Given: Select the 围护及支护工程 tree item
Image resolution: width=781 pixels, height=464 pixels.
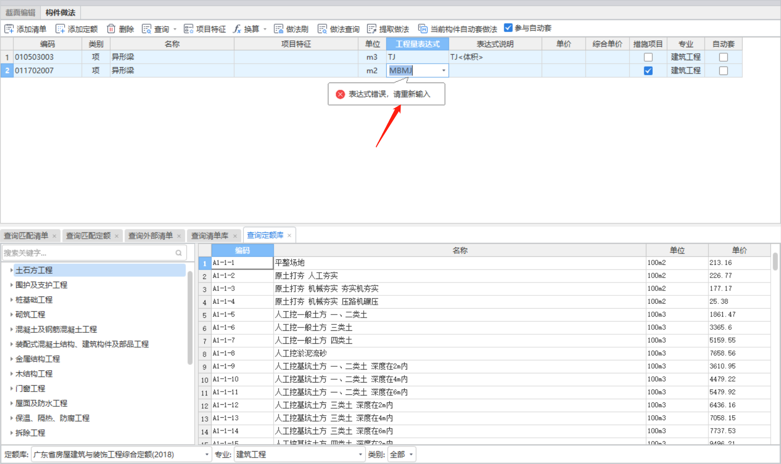Looking at the screenshot, I should point(41,285).
